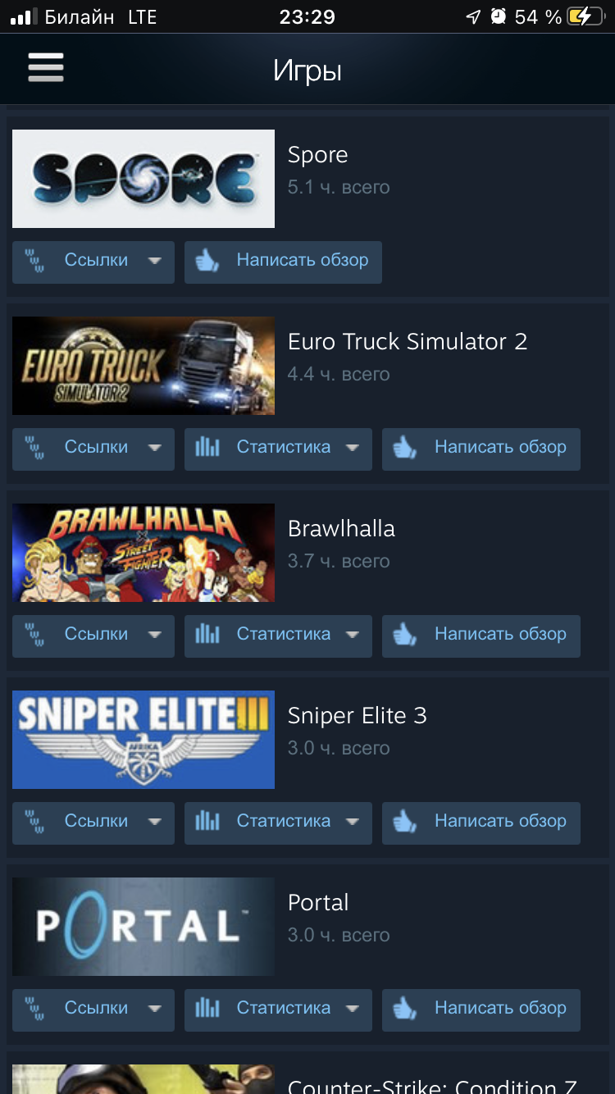Click Написать обзор for Euro Truck Simulator 2
Viewport: 615px width, 1094px height.
point(481,448)
